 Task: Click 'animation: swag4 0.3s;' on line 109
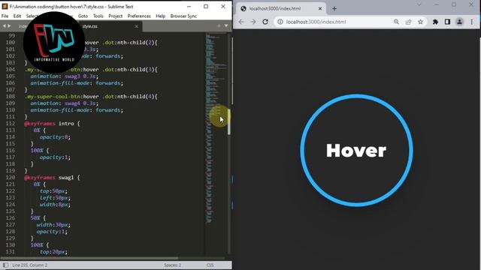click(65, 103)
